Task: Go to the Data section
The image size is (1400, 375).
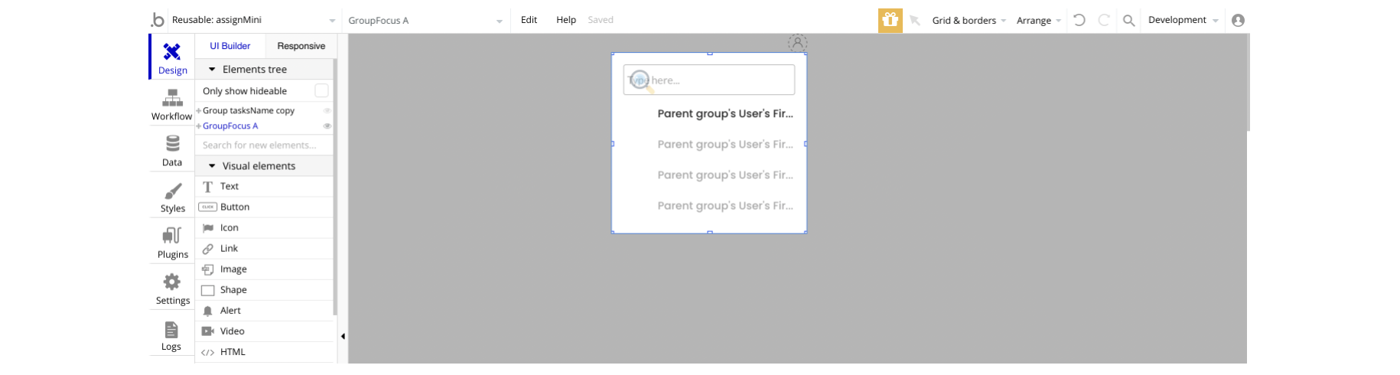Action: [172, 150]
